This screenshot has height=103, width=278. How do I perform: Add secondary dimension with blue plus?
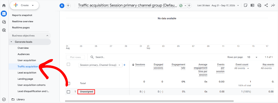pos(124,65)
